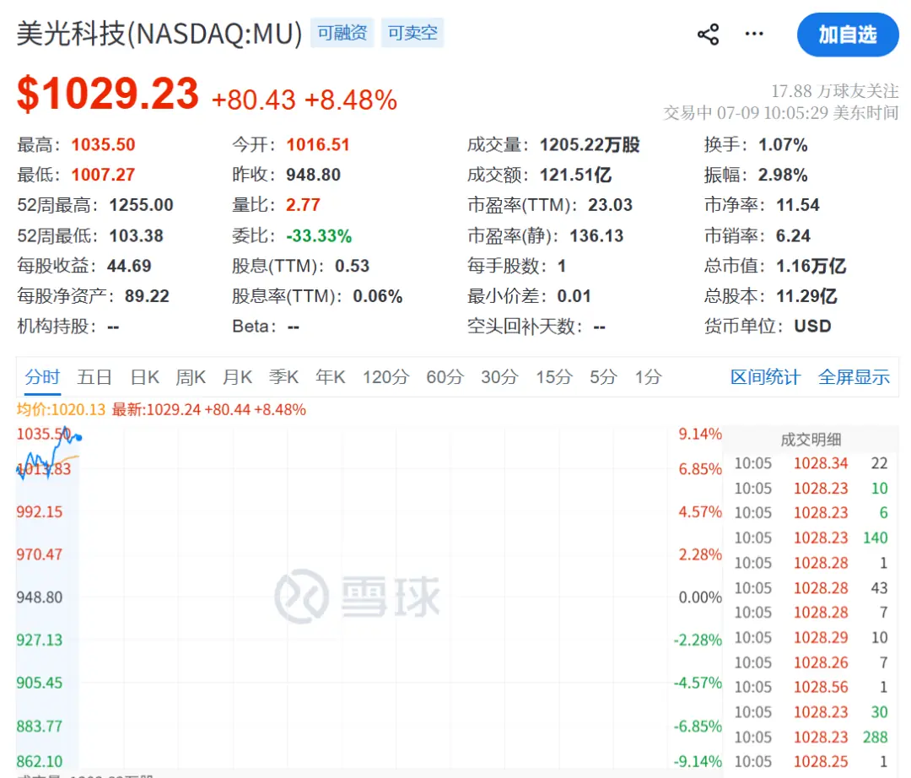Open the 60分 chart tab

(445, 377)
